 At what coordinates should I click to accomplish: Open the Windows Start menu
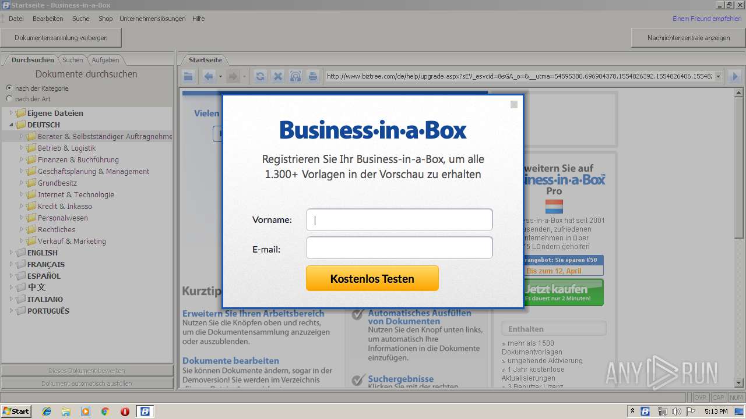[x=16, y=411]
